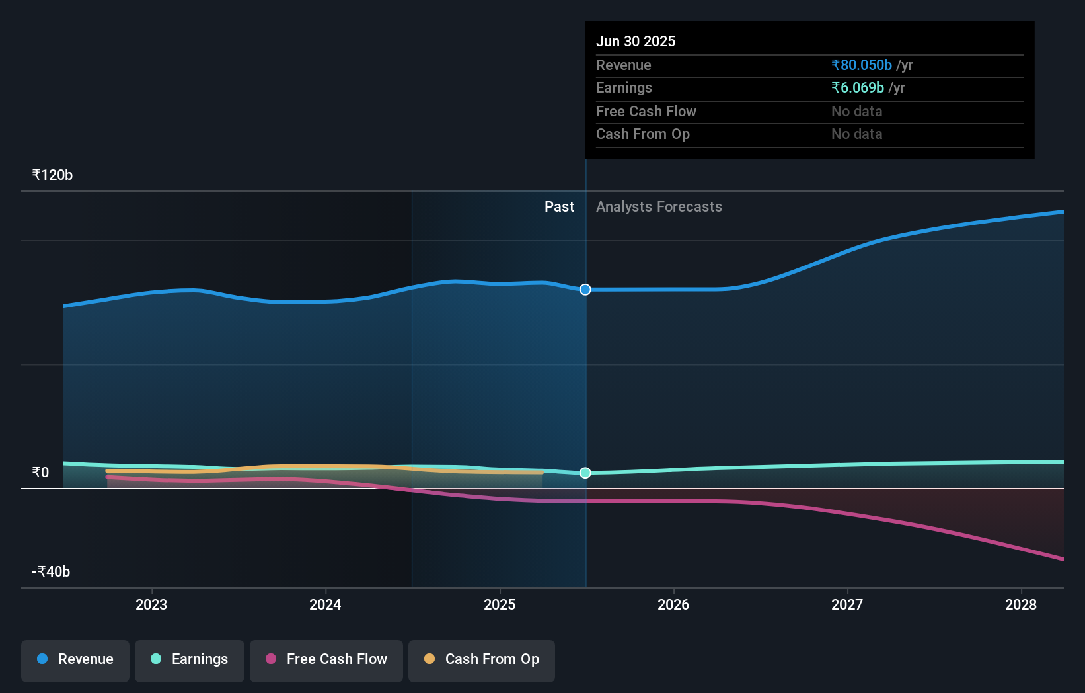Click the Cash From Op legend dot icon
The image size is (1085, 693).
(430, 659)
